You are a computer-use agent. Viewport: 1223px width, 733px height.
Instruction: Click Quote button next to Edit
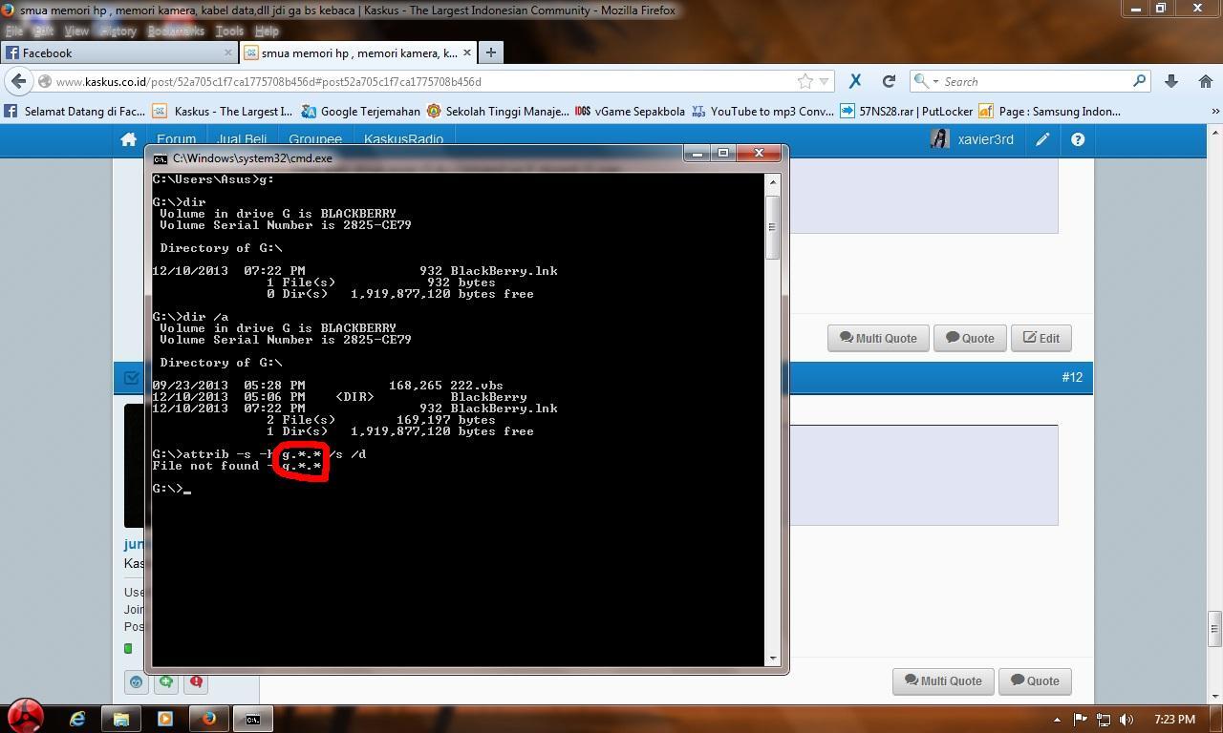pos(970,338)
